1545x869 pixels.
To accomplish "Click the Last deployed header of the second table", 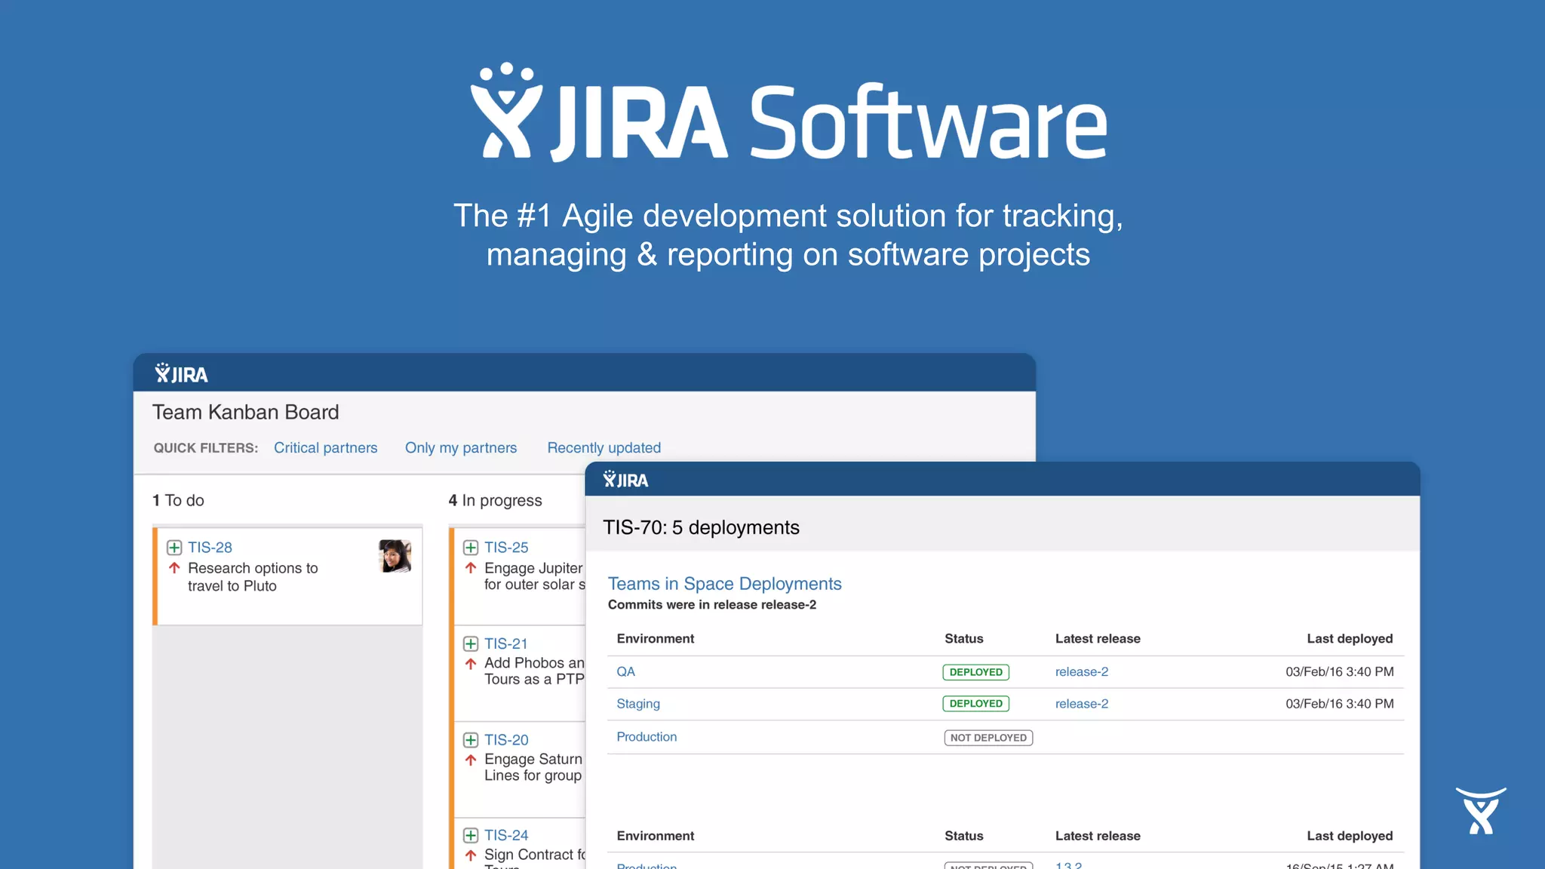I will [1350, 837].
